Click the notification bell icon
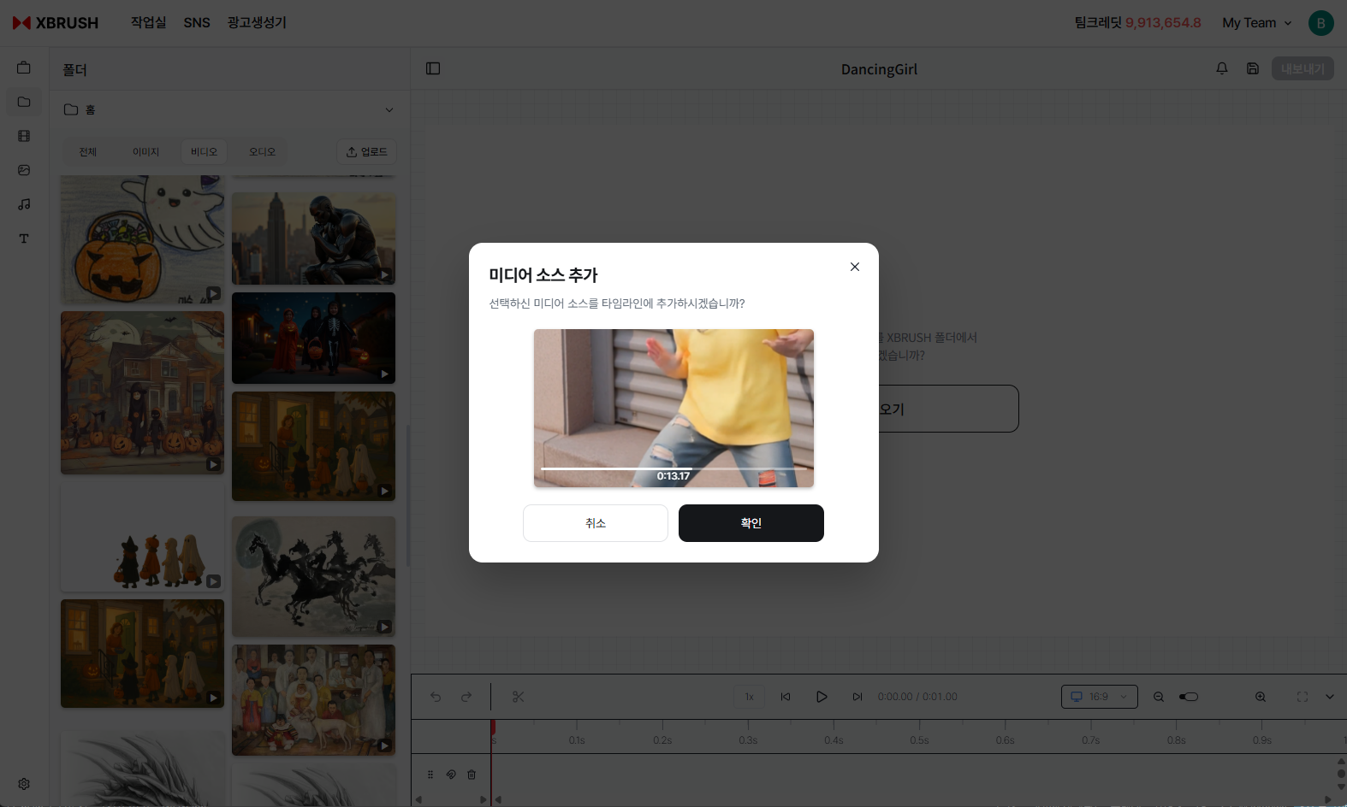Screen dimensions: 1347x807 tap(1222, 68)
